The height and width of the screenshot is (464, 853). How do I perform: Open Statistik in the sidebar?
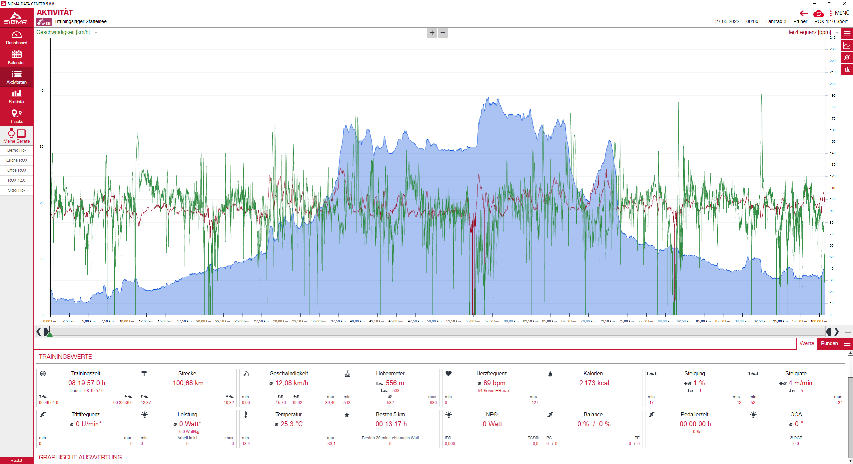pos(16,97)
